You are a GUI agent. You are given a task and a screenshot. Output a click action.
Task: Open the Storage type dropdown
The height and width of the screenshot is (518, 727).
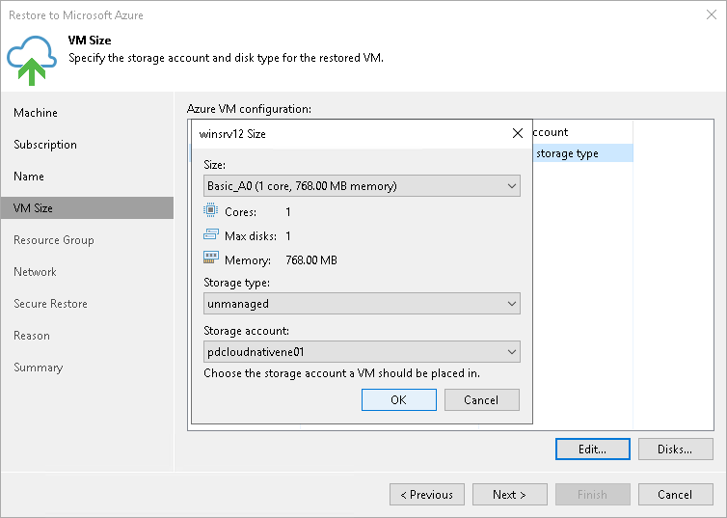point(362,304)
